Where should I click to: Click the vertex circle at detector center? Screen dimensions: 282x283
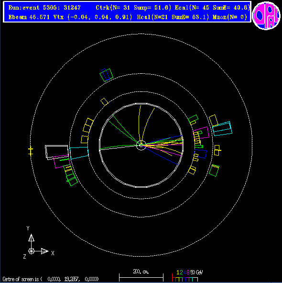pyautogui.click(x=141, y=145)
